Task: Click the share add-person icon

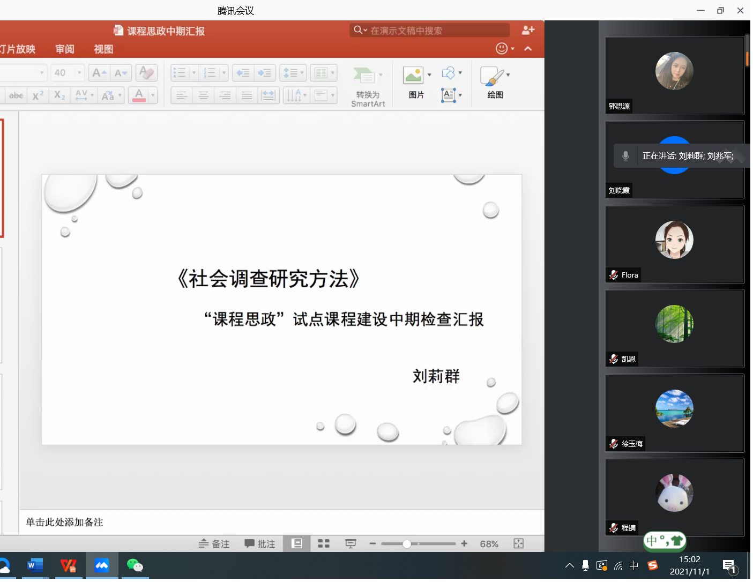Action: pyautogui.click(x=528, y=31)
